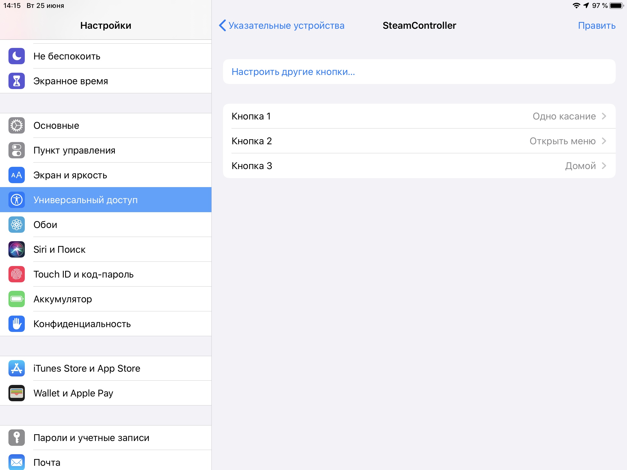This screenshot has height=470, width=627.
Task: Tap the Privacy hand icon
Action: coord(16,324)
